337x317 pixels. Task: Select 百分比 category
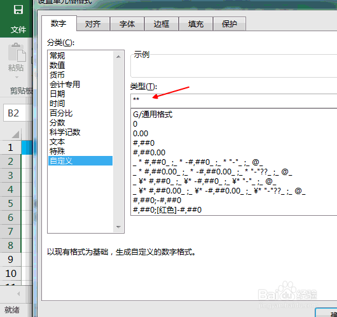(80, 113)
